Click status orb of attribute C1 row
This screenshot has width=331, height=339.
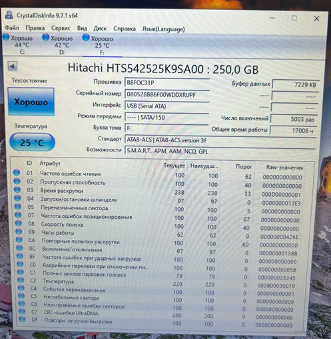[20, 272]
